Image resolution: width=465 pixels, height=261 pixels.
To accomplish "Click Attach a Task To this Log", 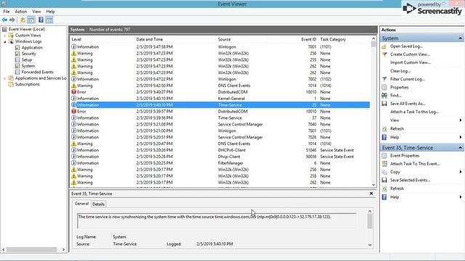I will (x=415, y=112).
